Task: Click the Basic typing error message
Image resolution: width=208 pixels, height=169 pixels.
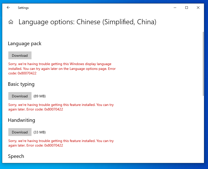Action: (x=61, y=107)
